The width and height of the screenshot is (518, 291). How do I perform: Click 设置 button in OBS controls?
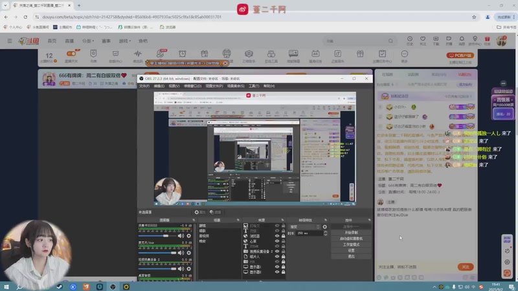(351, 250)
